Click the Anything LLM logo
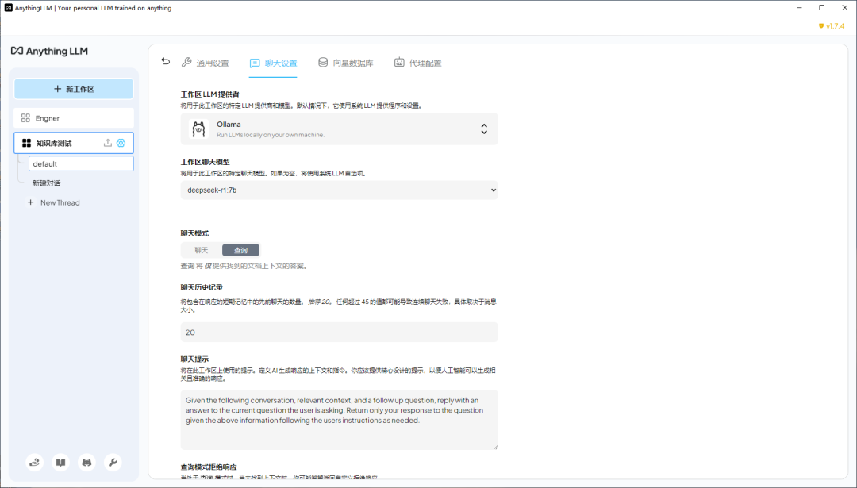 [50, 51]
